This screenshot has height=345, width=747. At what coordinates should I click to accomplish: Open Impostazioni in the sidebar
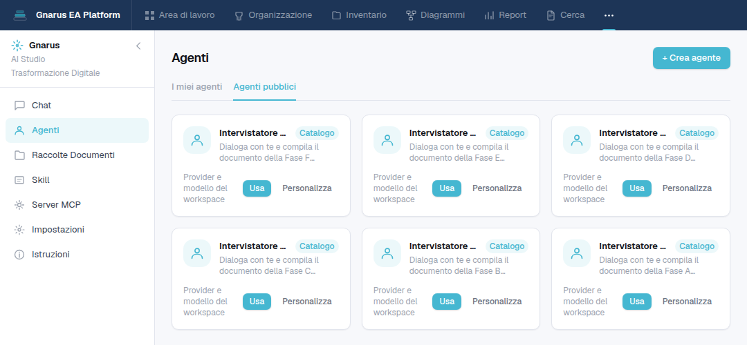click(x=77, y=230)
